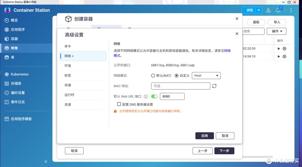
Task: Open the 操作 actions dropdown
Action: pyautogui.click(x=276, y=31)
